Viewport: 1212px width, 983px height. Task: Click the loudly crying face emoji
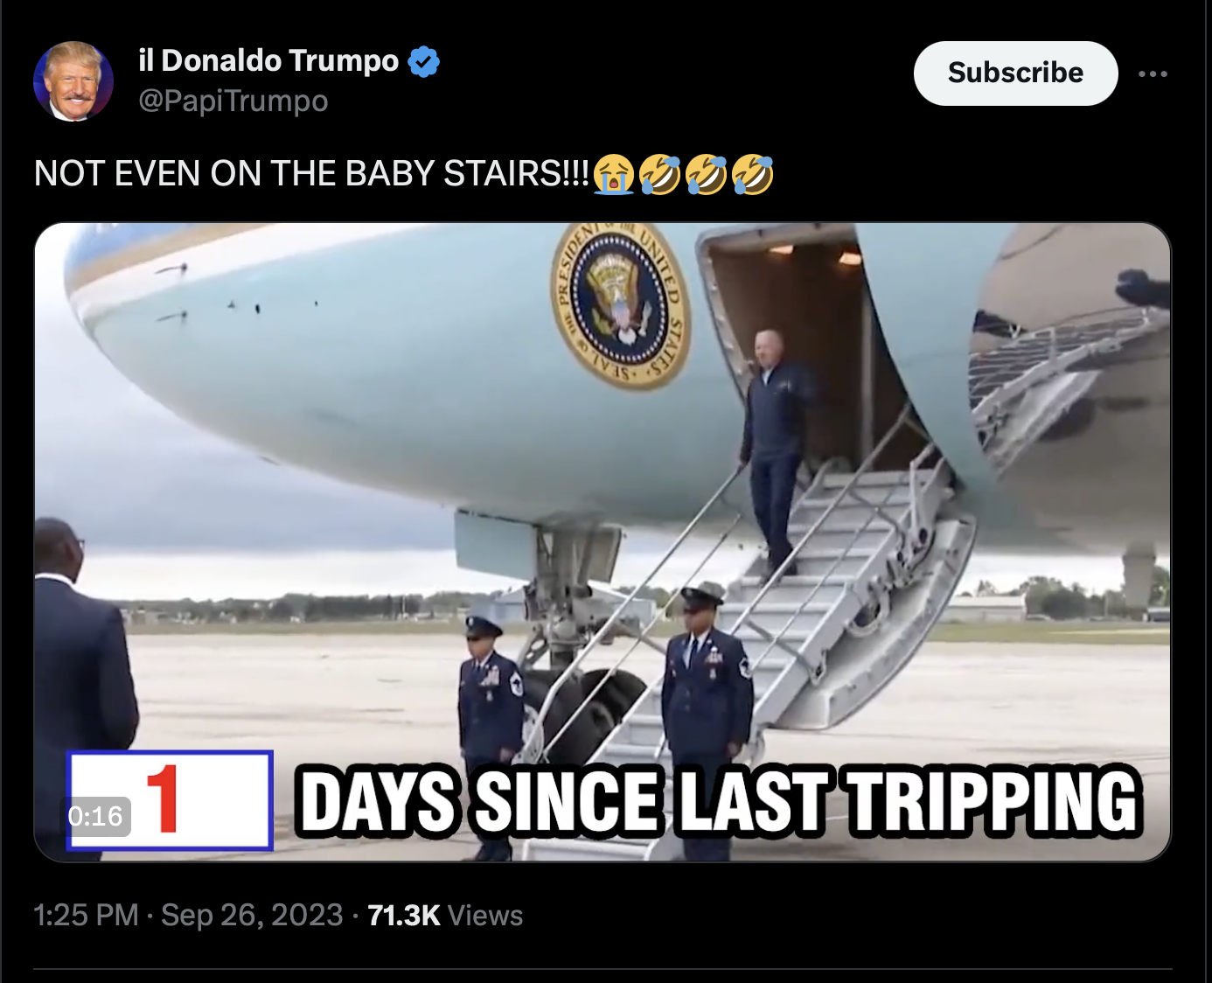(x=614, y=174)
